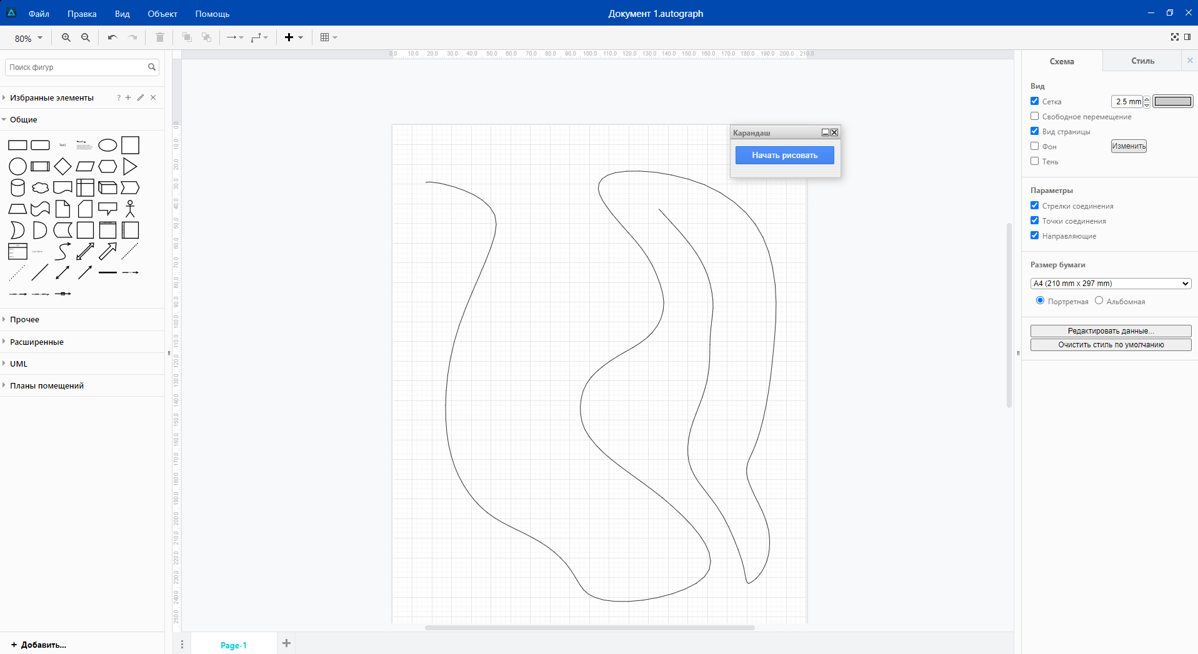Toggle fullscreen view icon
The height and width of the screenshot is (654, 1198).
coord(1175,37)
